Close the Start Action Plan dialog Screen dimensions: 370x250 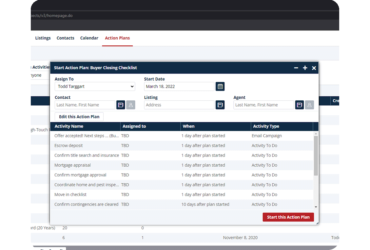point(314,68)
